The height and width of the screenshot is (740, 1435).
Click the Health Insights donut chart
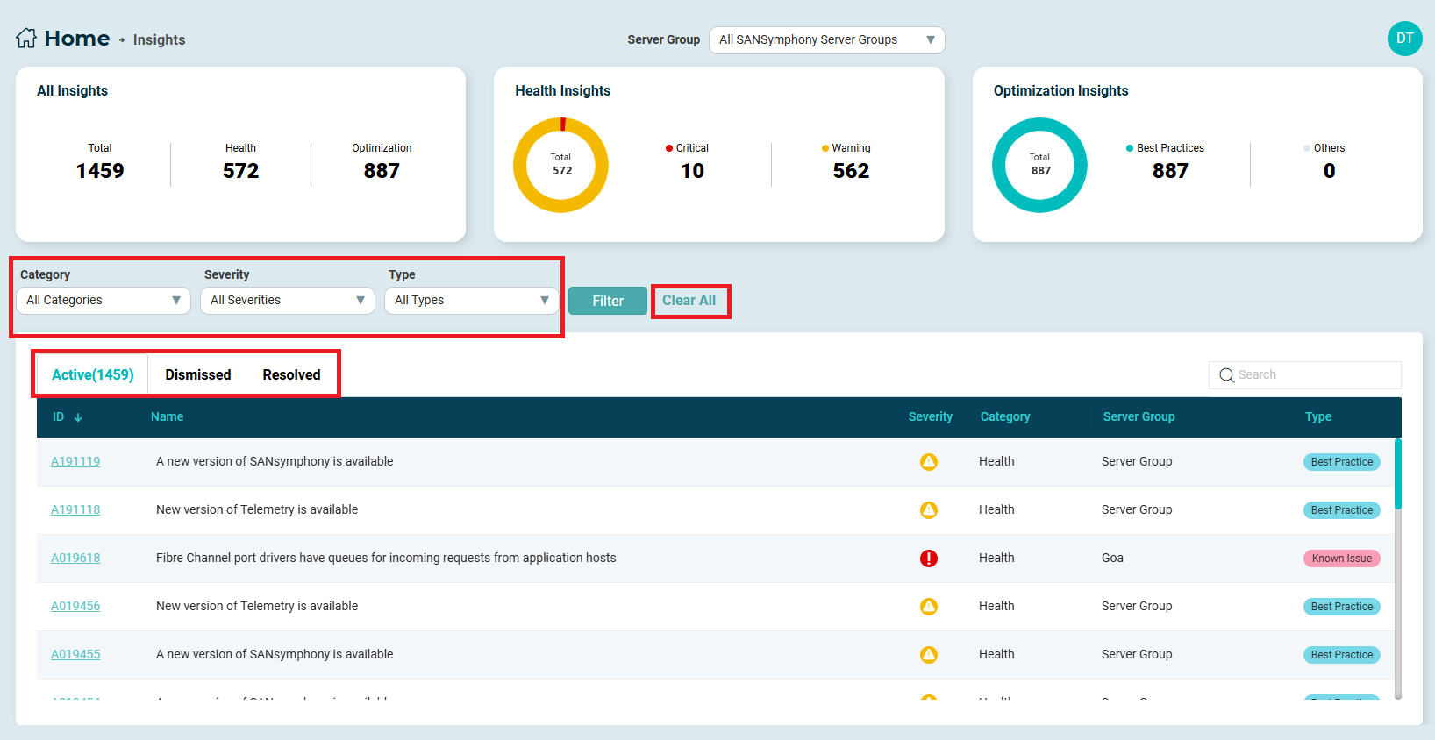[x=560, y=165]
